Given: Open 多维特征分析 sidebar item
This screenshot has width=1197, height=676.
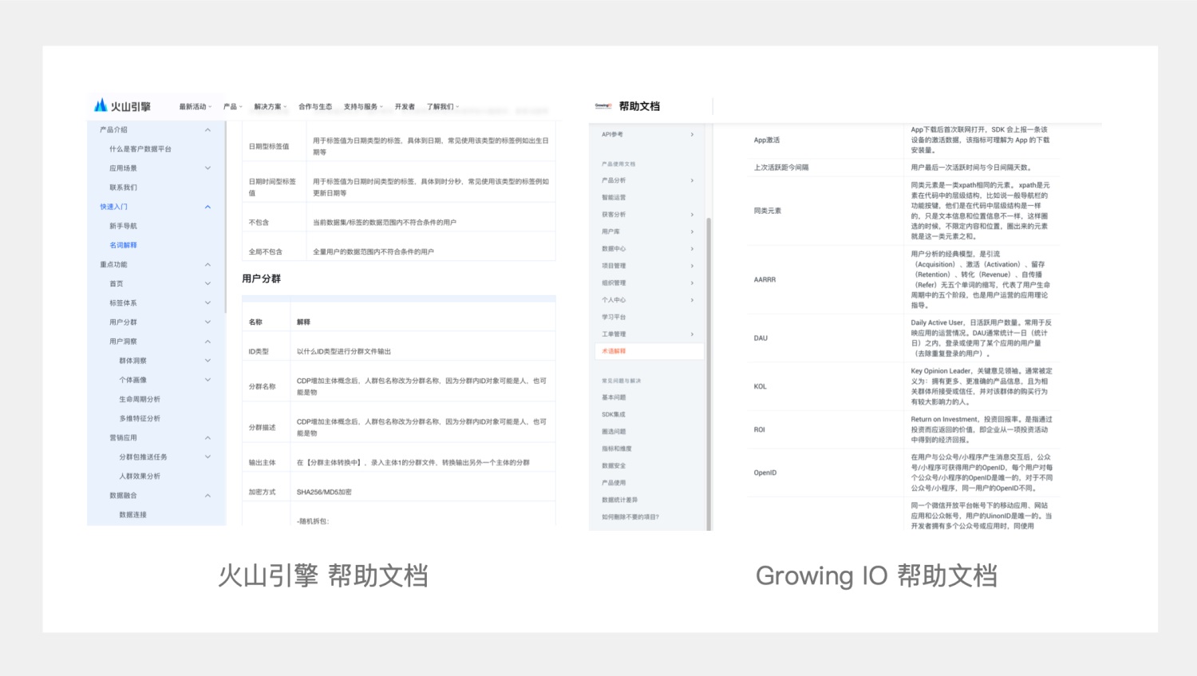Looking at the screenshot, I should pyautogui.click(x=140, y=418).
